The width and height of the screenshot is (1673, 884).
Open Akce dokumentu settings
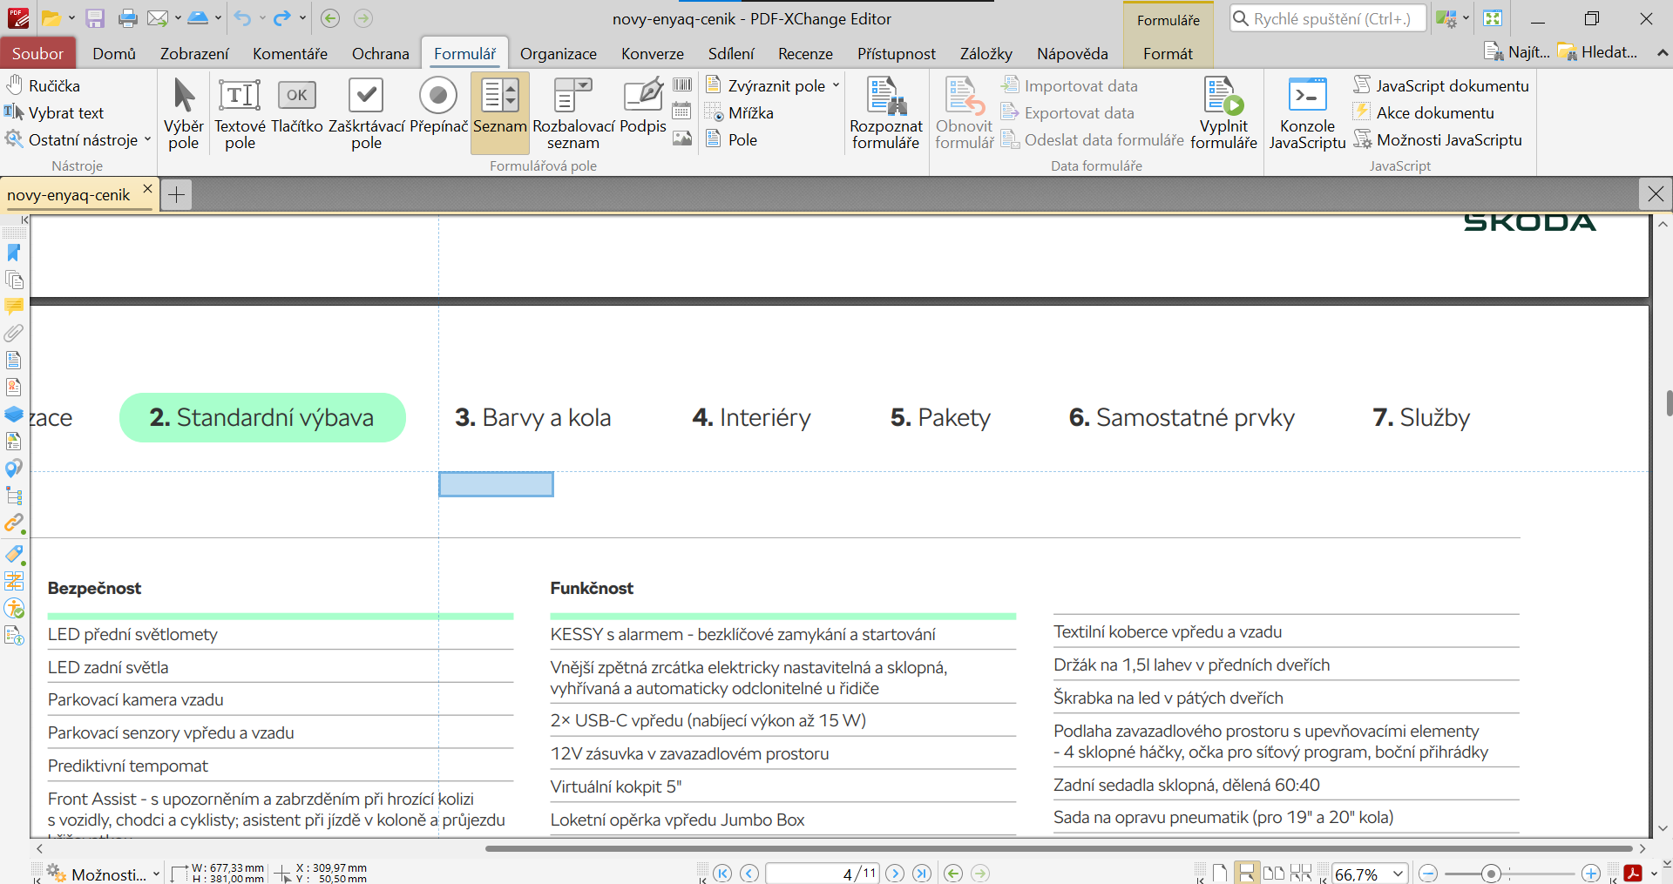pos(1424,112)
